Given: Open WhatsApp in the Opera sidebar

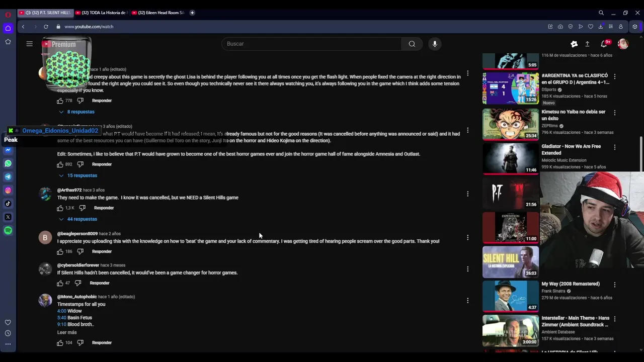Looking at the screenshot, I should 8,163.
